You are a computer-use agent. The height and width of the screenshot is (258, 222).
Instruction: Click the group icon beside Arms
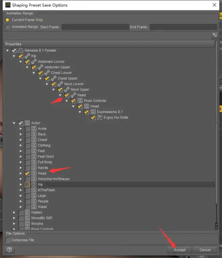pyautogui.click(x=34, y=129)
